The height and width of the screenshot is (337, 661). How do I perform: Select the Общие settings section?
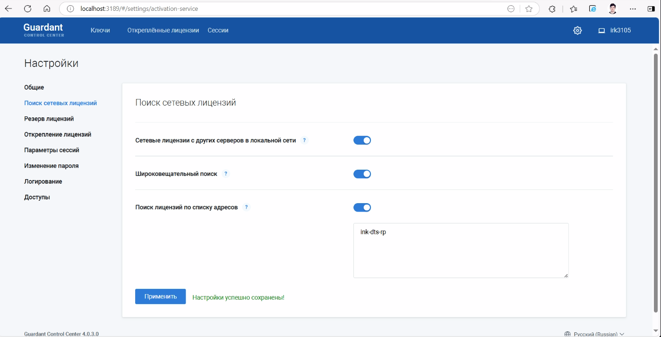(x=34, y=87)
